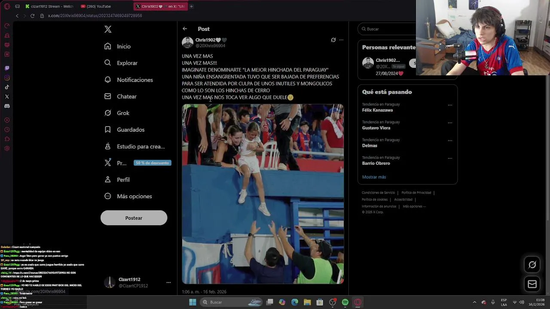Open Guardados in the navigation
This screenshot has height=309, width=550.
click(x=124, y=130)
